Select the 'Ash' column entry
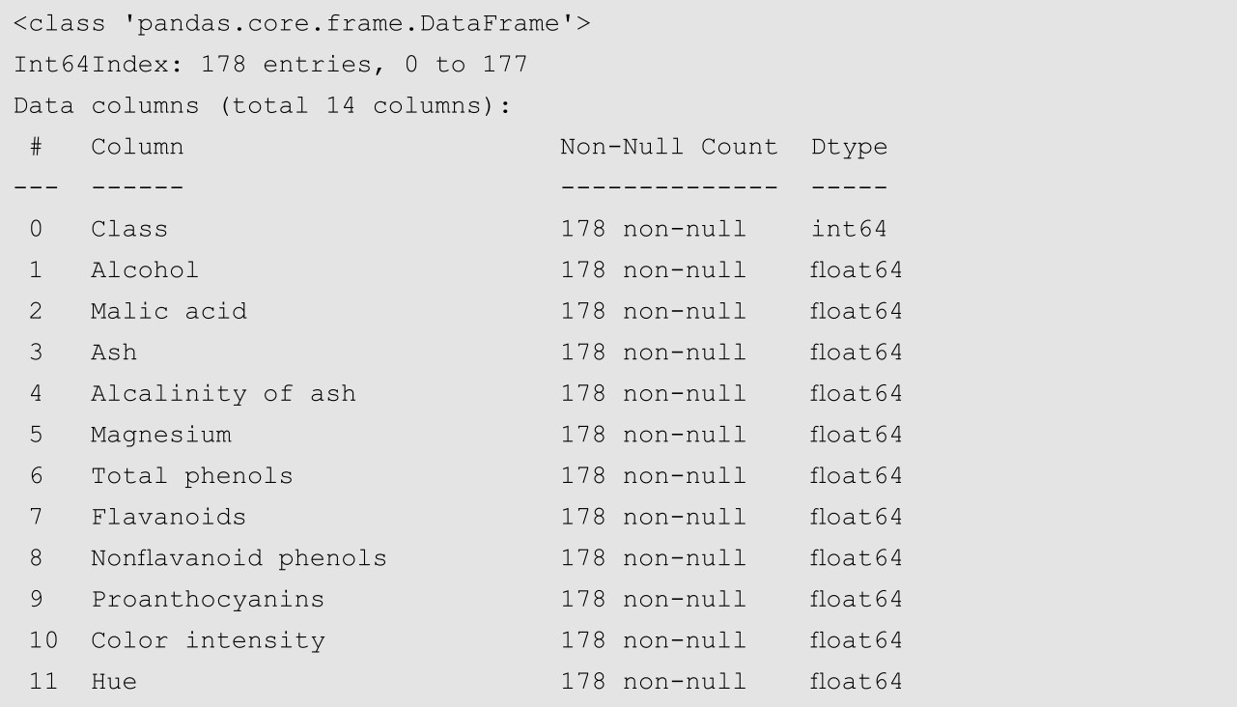Viewport: 1237px width, 707px height. pyautogui.click(x=114, y=353)
